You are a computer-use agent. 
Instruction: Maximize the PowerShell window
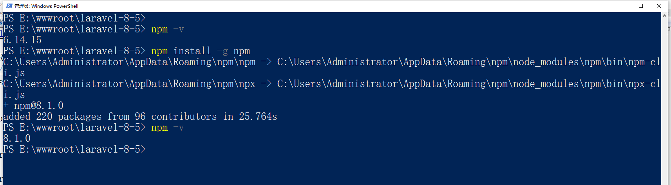pyautogui.click(x=641, y=6)
